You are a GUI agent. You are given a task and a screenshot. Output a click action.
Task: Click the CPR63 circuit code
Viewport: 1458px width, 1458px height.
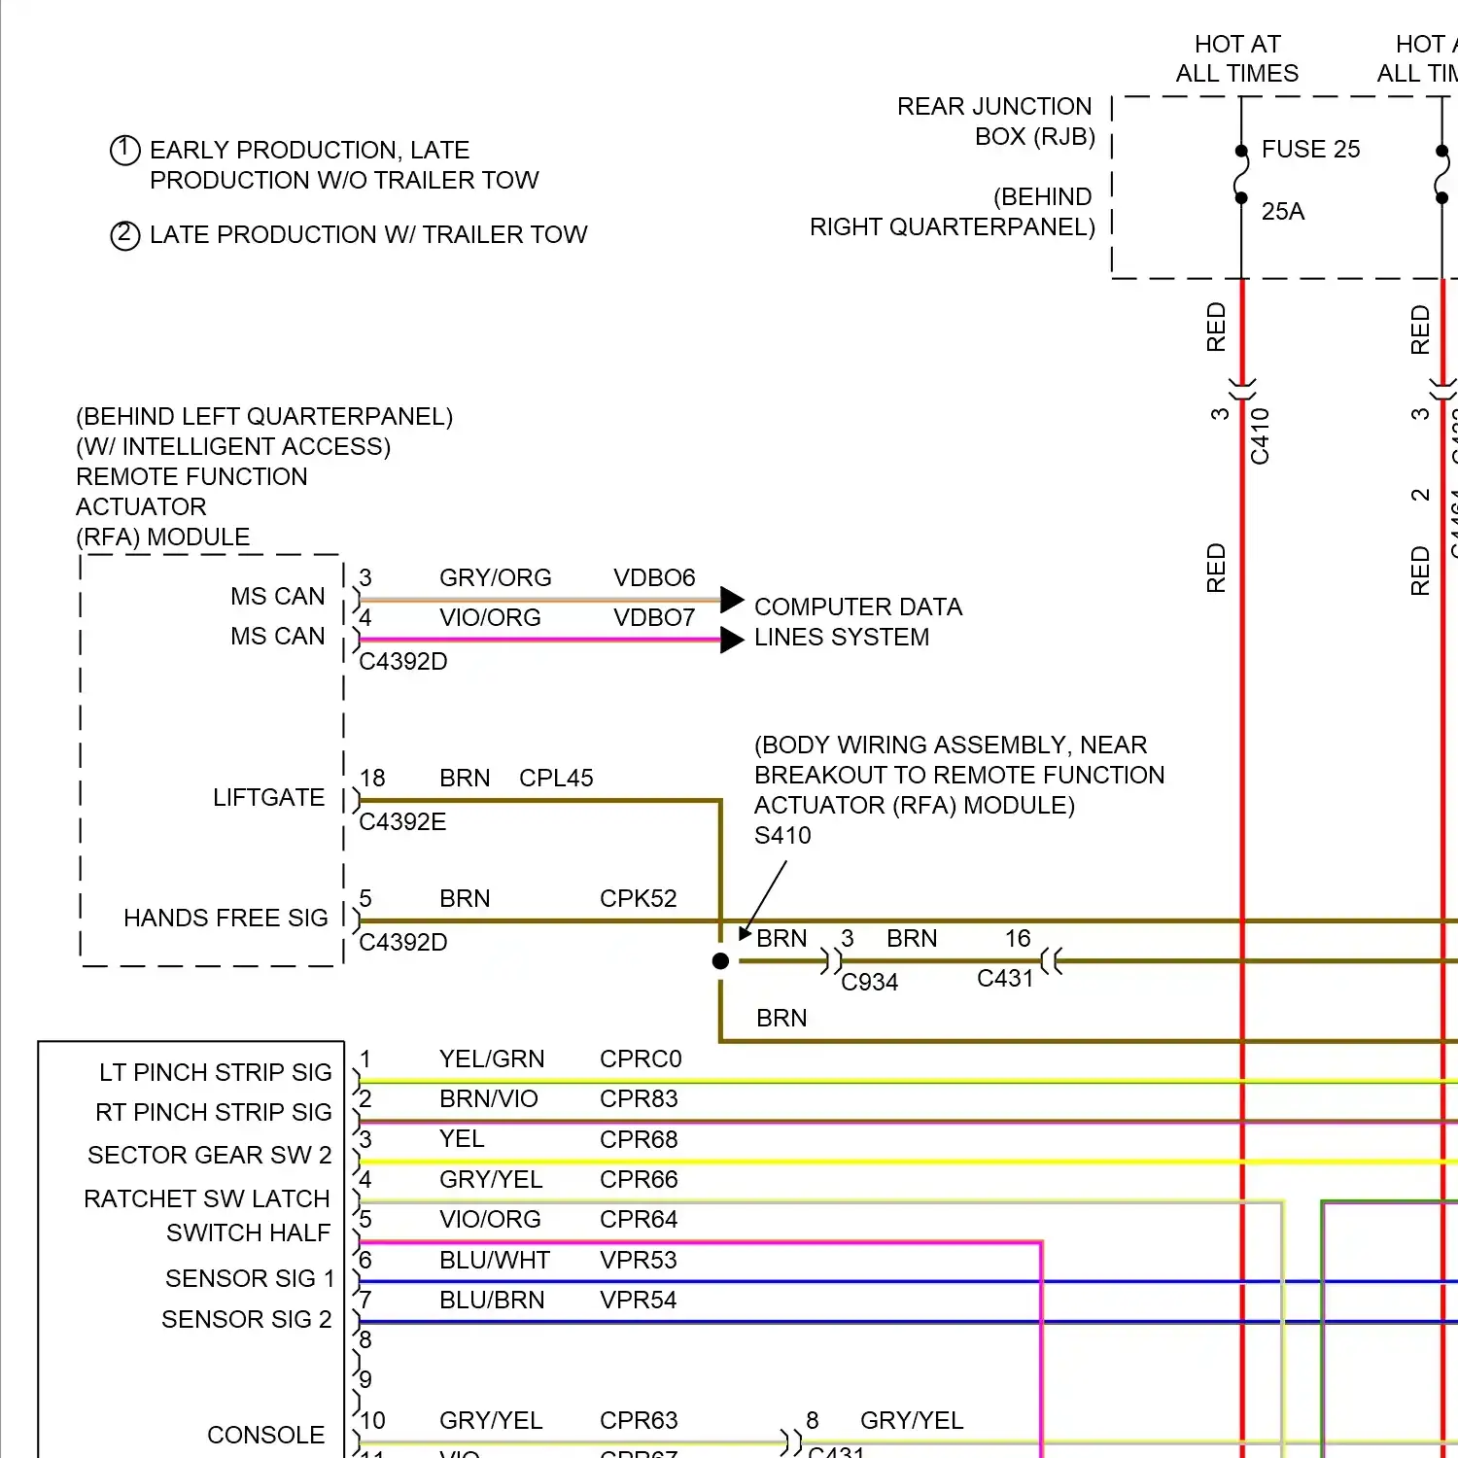[x=639, y=1420]
